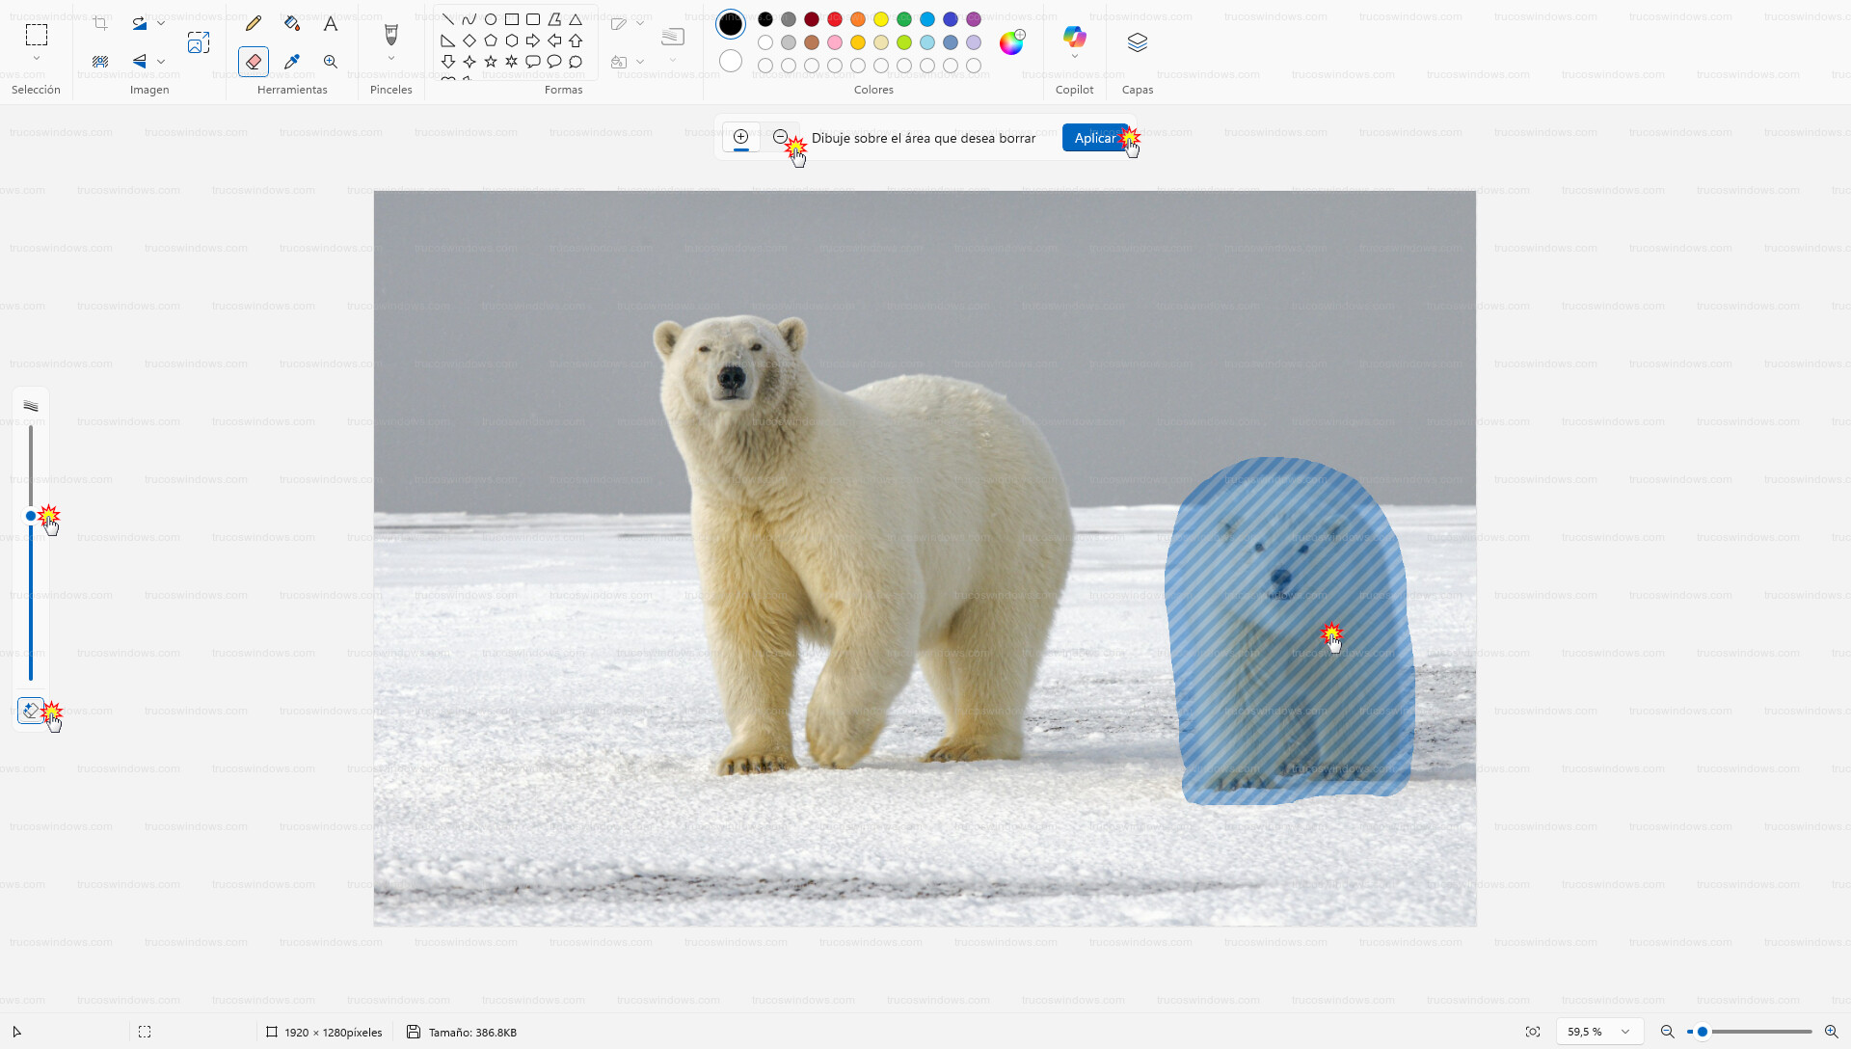Choose the purple color swatch
The image size is (1851, 1049).
(974, 19)
